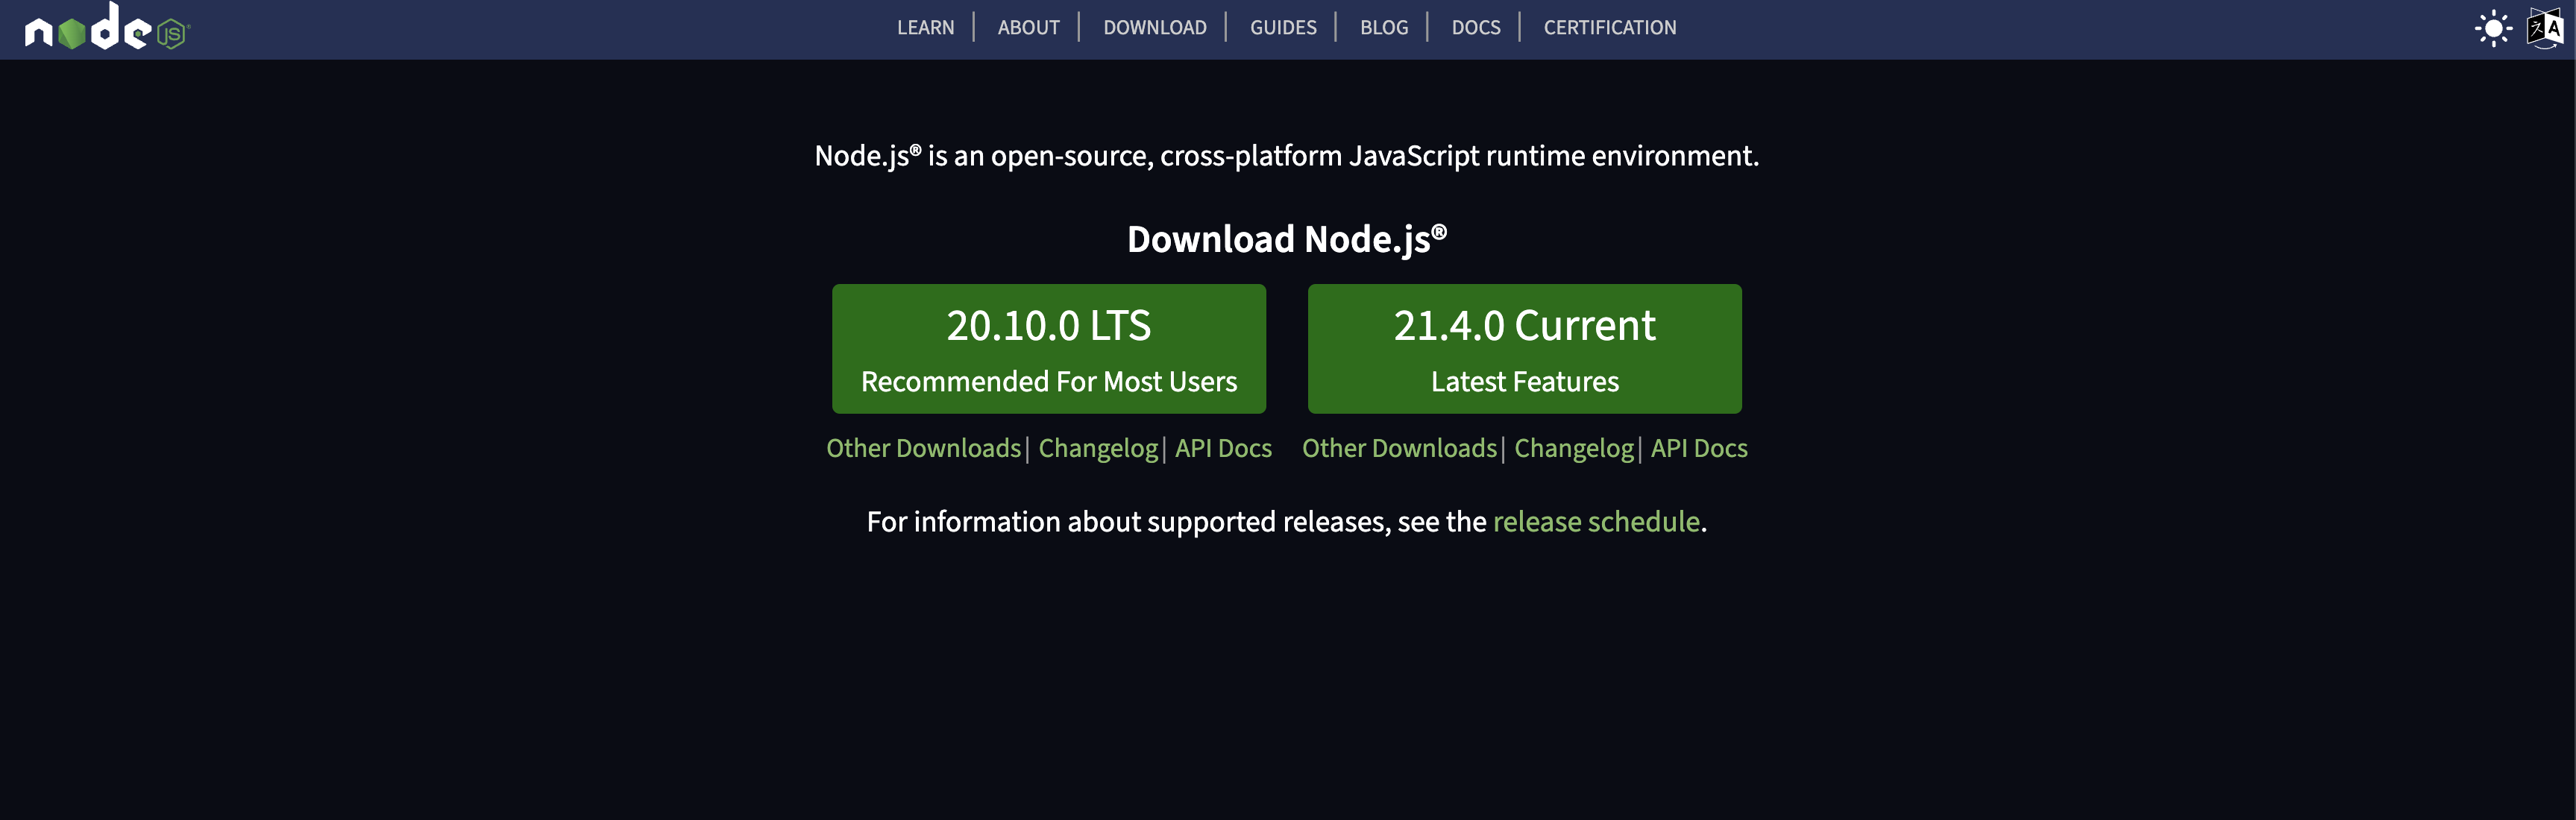2576x820 pixels.
Task: Download the 21.4.0 Current version
Action: pos(1524,349)
